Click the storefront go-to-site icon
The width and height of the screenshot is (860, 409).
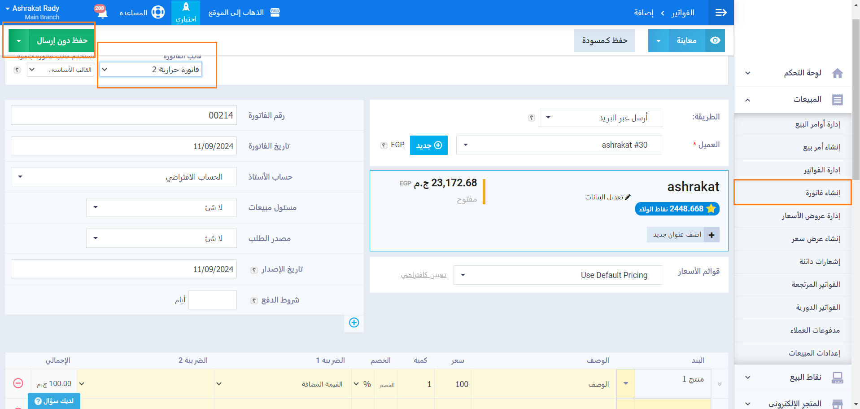tap(275, 13)
